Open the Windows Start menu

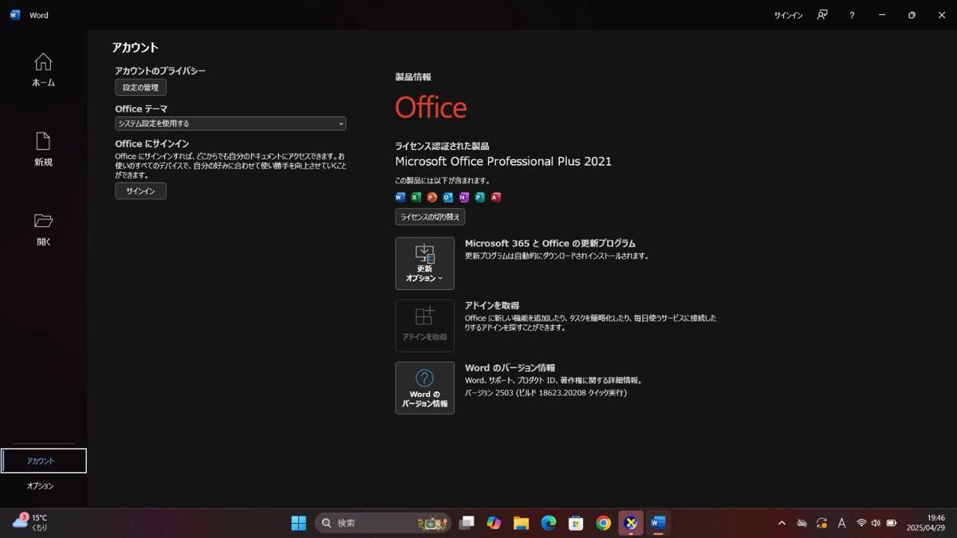click(x=298, y=523)
